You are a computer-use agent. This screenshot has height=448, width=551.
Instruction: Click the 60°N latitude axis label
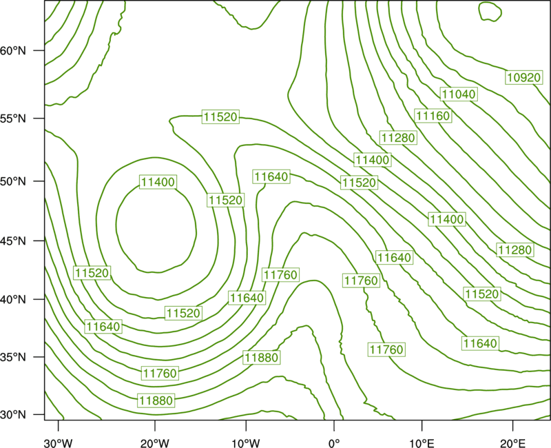13,50
